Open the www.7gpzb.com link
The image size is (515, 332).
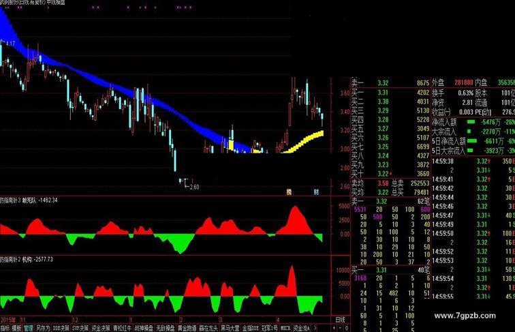pyautogui.click(x=465, y=316)
